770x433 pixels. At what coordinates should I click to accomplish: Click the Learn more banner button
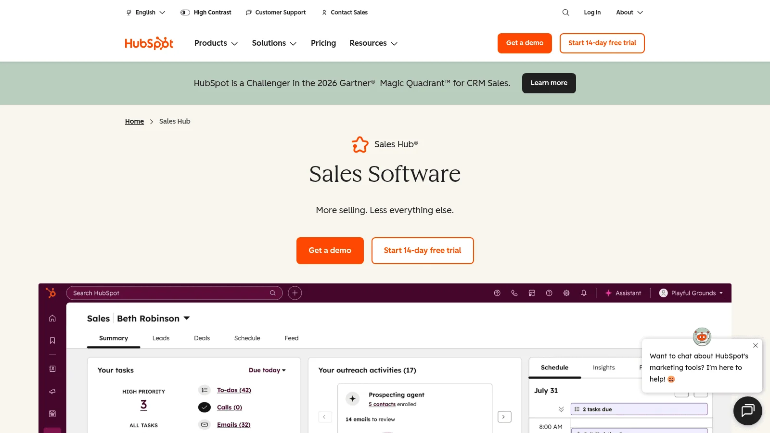pyautogui.click(x=549, y=83)
